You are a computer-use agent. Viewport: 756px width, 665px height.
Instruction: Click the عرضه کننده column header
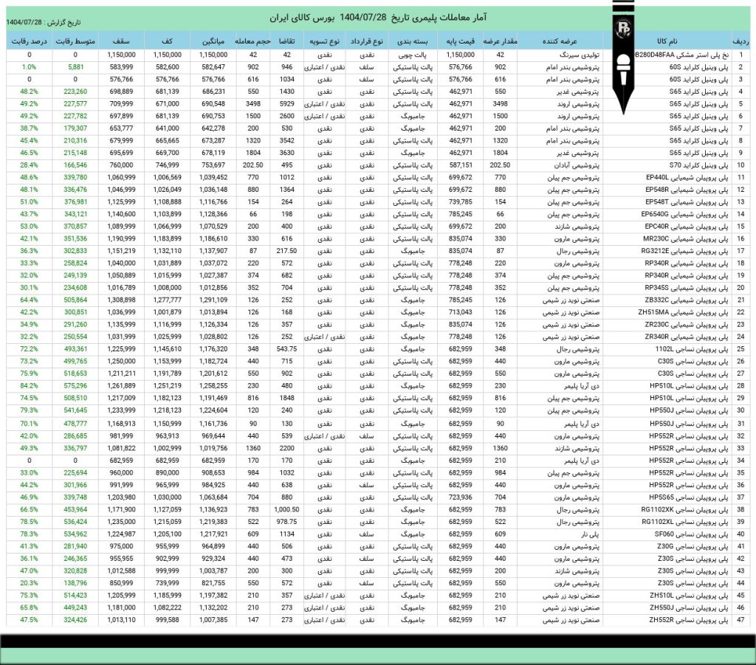[x=560, y=41]
